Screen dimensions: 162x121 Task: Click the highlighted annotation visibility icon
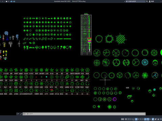(153, 119)
